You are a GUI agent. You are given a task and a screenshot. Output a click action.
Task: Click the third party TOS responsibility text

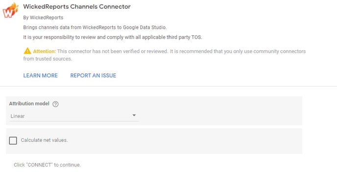point(113,37)
